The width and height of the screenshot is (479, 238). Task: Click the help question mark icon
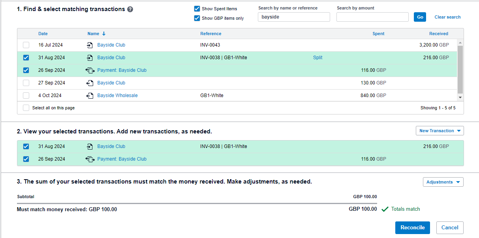(130, 9)
